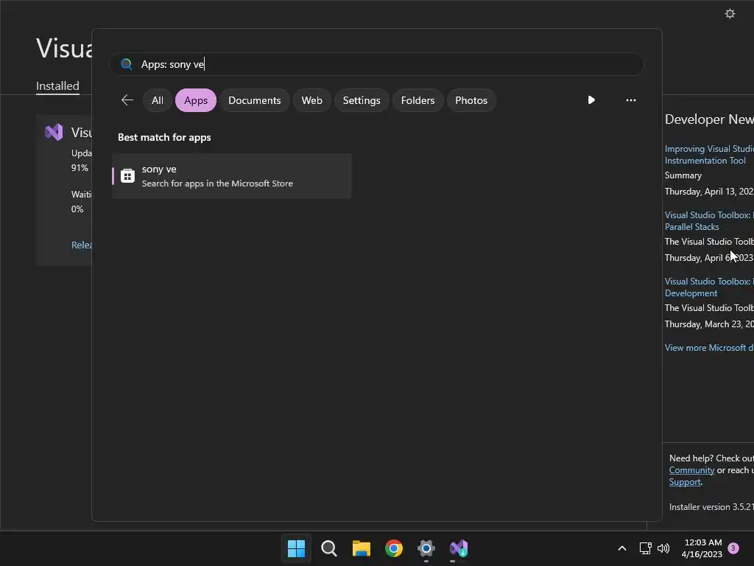Click the 'Installer version' text
This screenshot has width=754, height=566.
(x=711, y=507)
